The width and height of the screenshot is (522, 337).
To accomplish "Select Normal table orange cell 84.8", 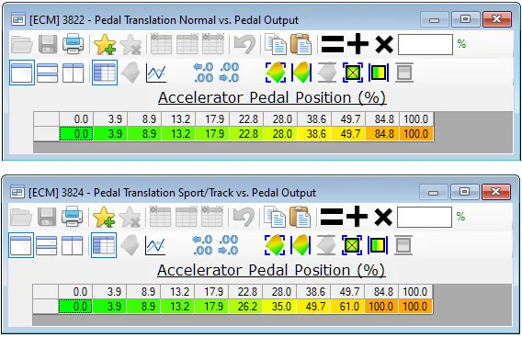I will [x=382, y=134].
